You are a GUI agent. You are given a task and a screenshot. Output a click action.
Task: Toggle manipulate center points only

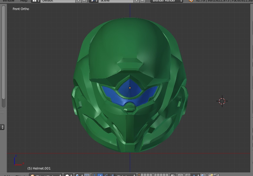87,175
